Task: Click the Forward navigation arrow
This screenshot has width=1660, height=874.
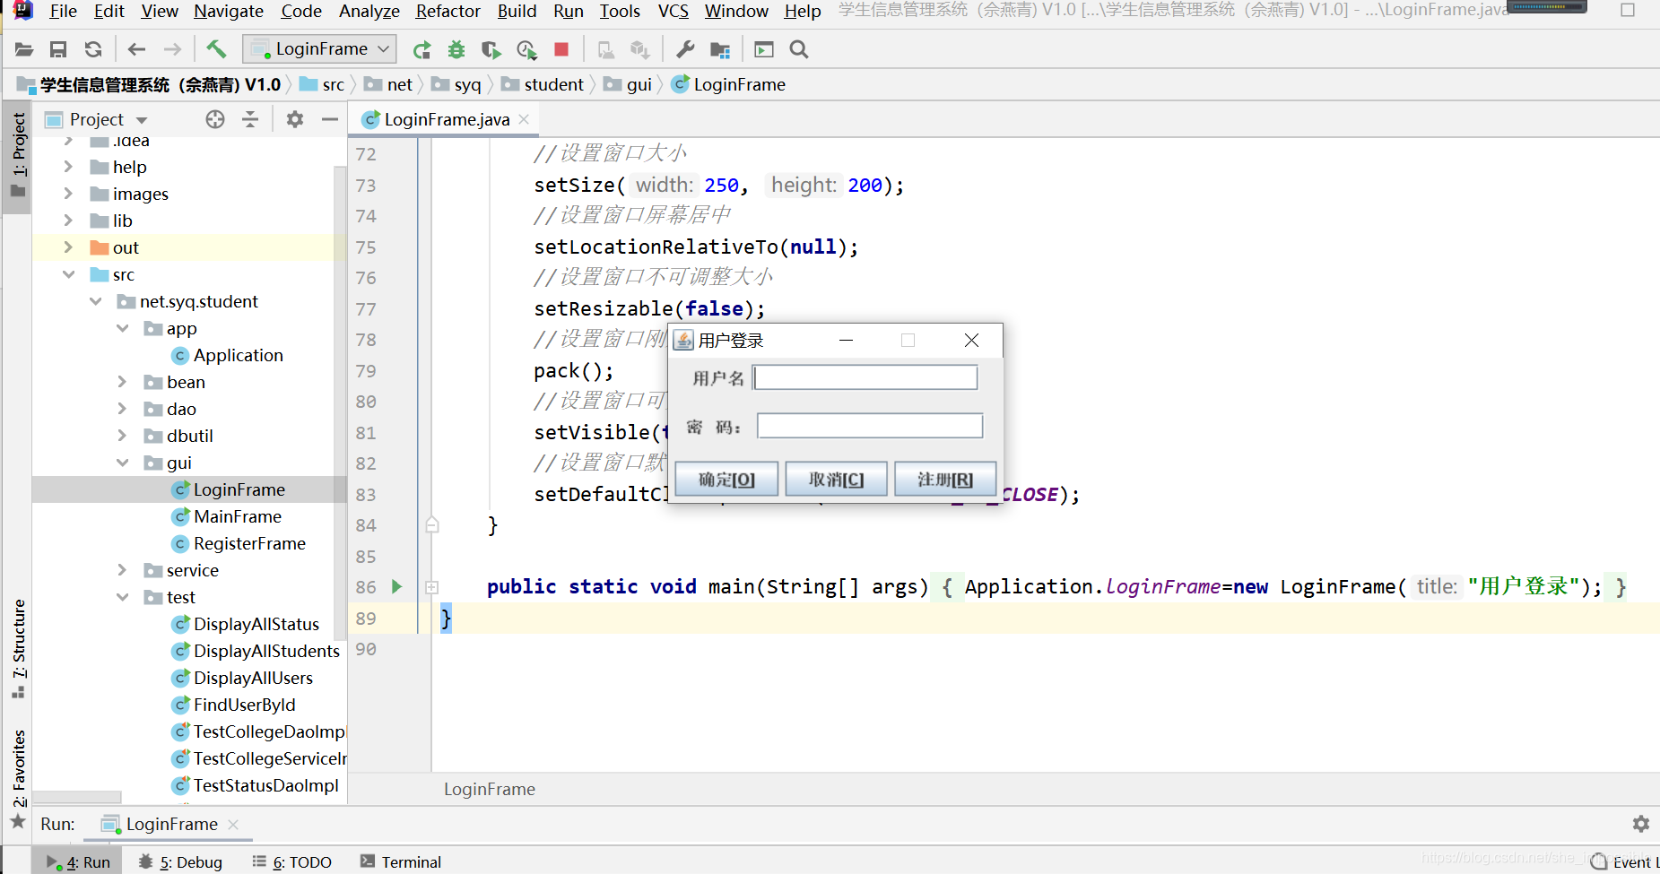Action: coord(172,49)
